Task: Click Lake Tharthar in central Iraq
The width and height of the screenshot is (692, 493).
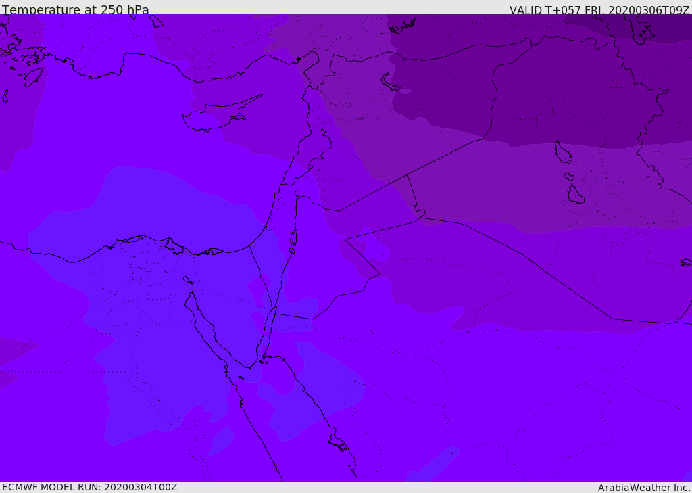Action: [563, 152]
